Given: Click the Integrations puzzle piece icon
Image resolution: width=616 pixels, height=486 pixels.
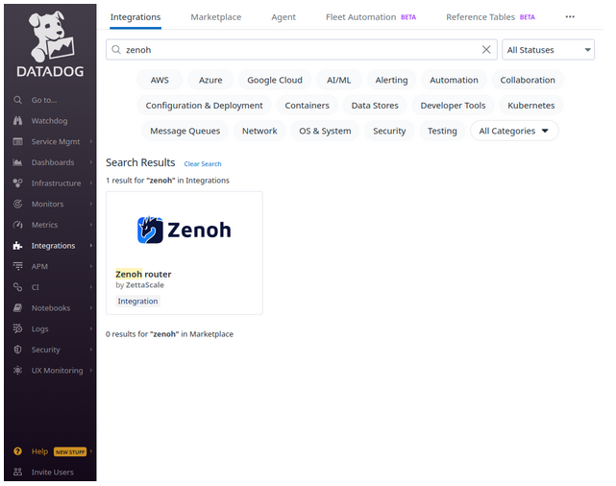Looking at the screenshot, I should click(18, 246).
